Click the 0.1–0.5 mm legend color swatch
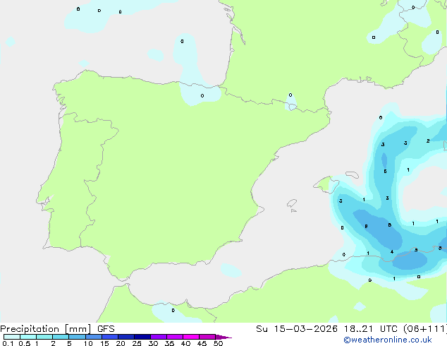Viewport: 447px width, 346px height. 12,337
